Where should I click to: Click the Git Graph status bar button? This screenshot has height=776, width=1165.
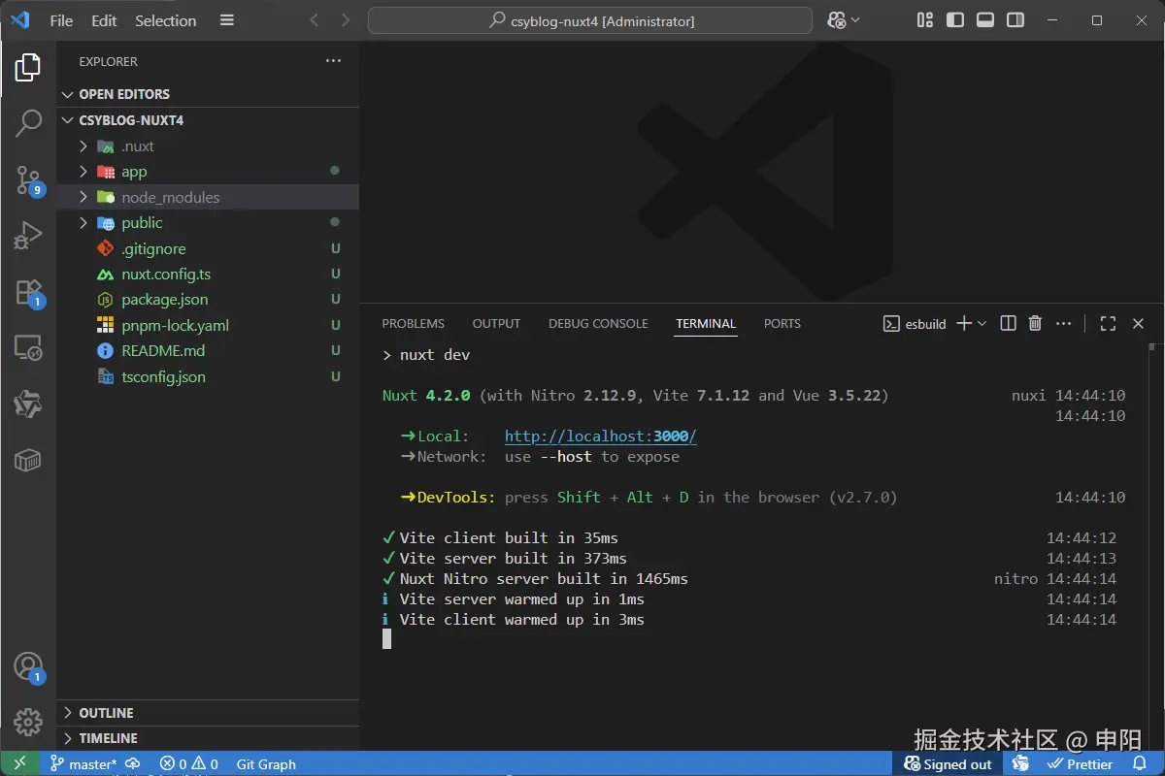[x=266, y=764]
